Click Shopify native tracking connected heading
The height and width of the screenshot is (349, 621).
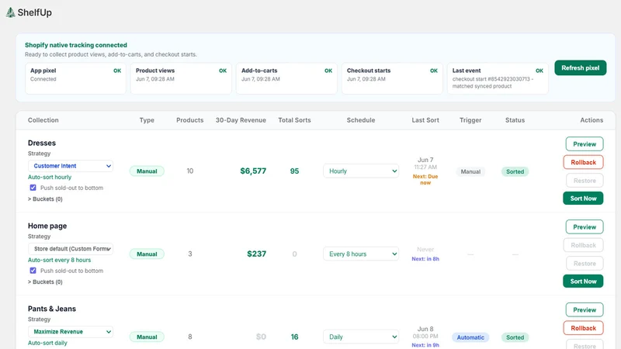pos(76,45)
